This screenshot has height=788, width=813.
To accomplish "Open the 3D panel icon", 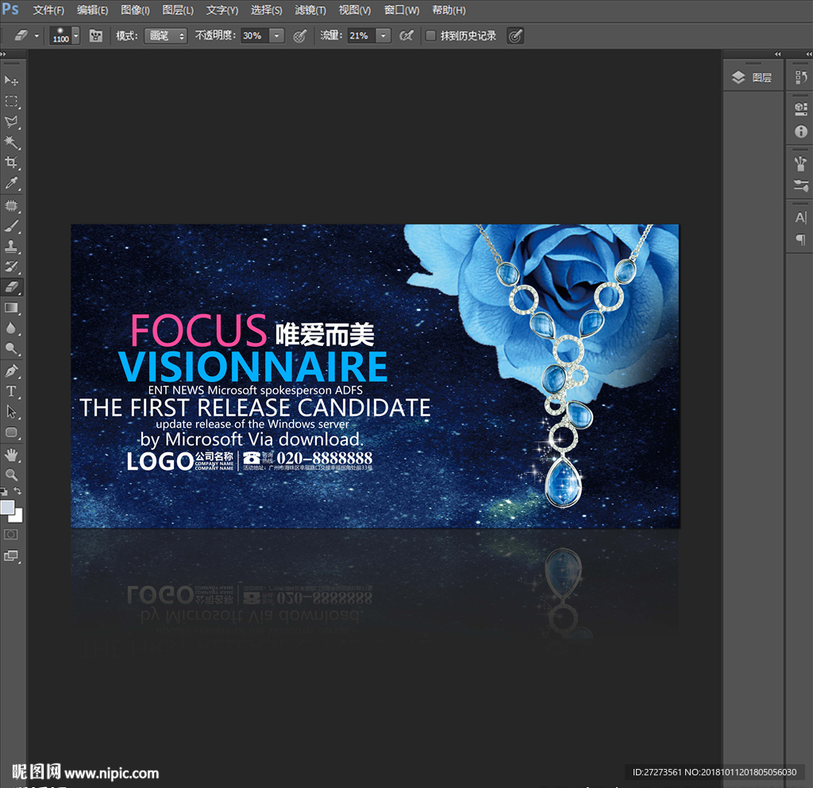I will click(800, 109).
